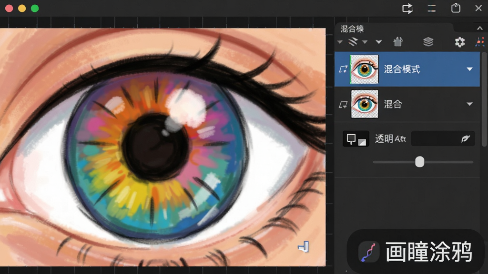Click the panel vertical scrollbar

click(x=484, y=99)
